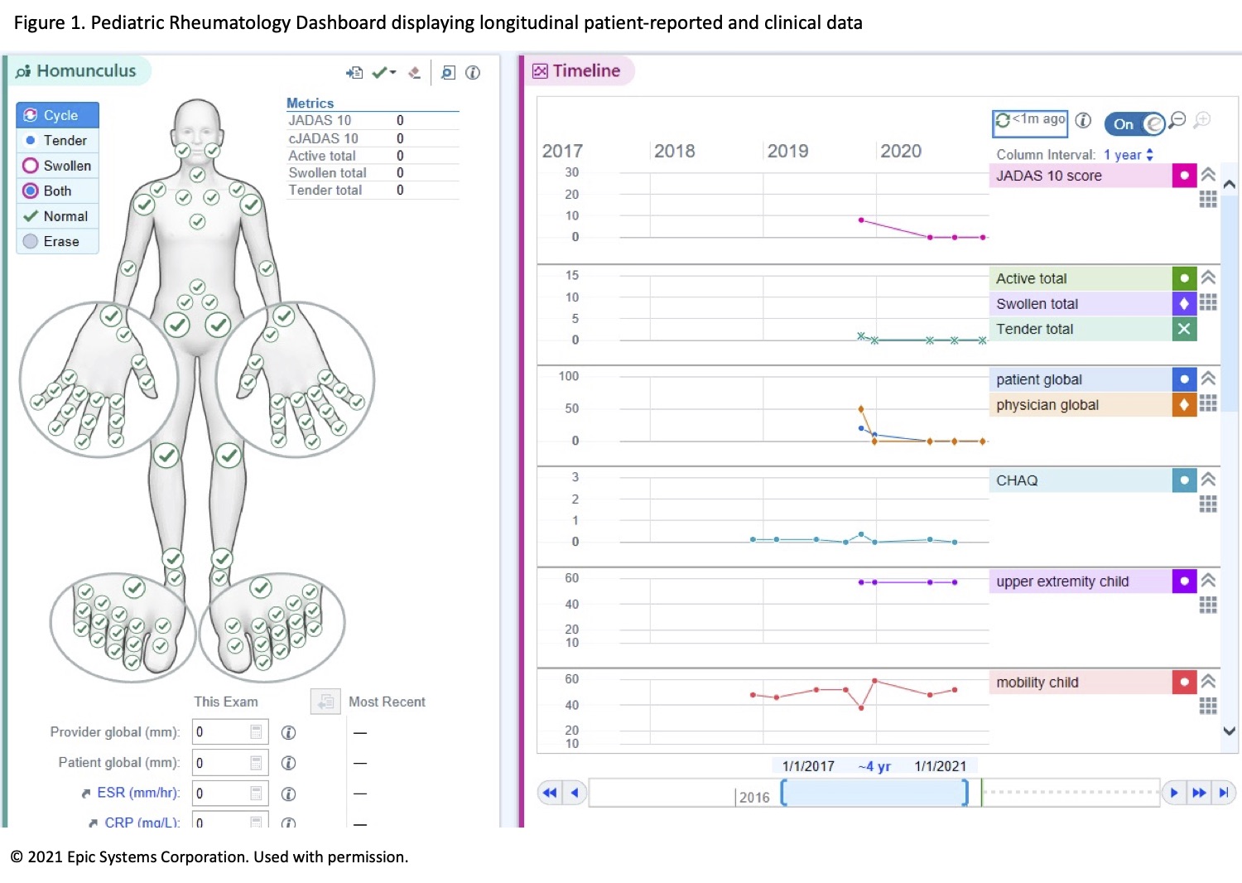
Task: Jump timeline to the latest date
Action: tap(1224, 793)
